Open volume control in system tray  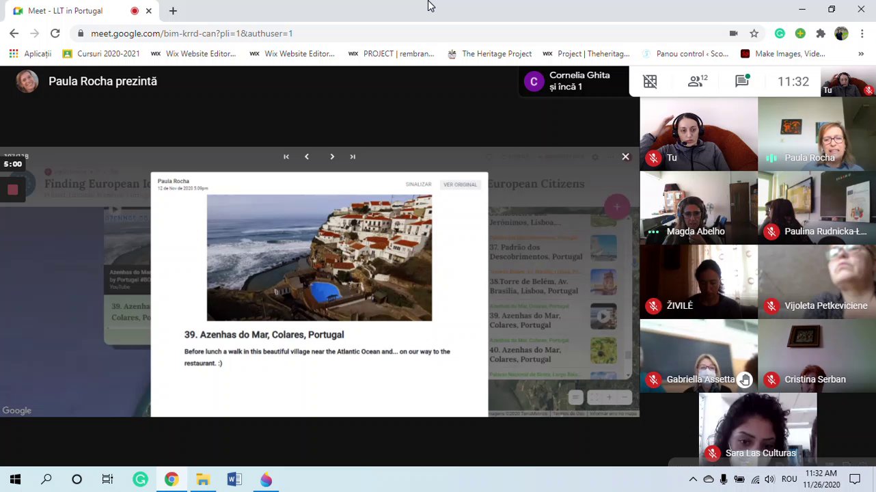[x=770, y=480]
